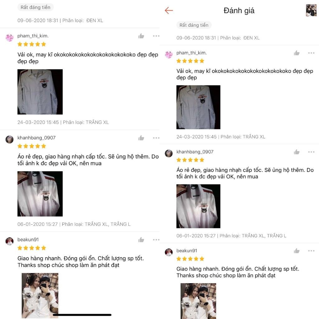Open pham_thi_kim avatar in left panel

9,38
